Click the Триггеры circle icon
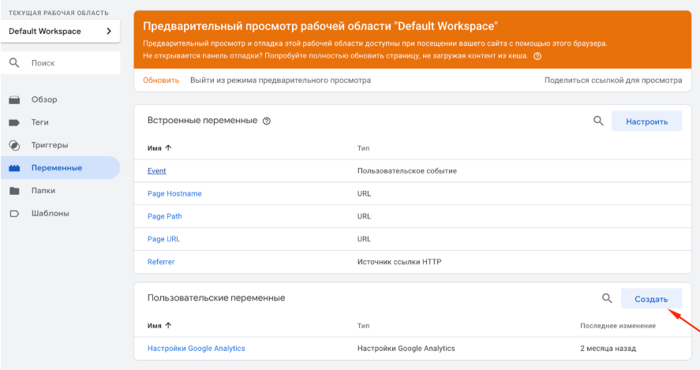Viewport: 700px width, 370px height. click(14, 145)
